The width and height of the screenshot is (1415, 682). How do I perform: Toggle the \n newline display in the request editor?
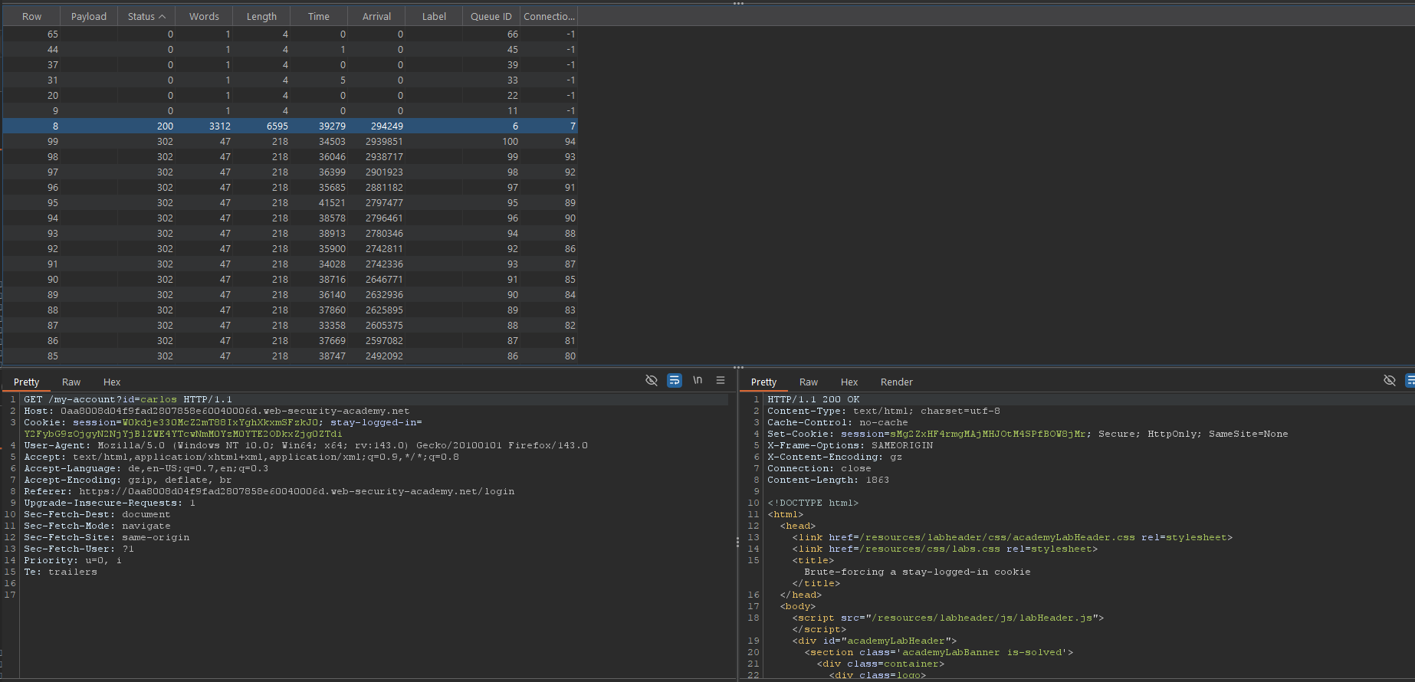click(x=698, y=380)
